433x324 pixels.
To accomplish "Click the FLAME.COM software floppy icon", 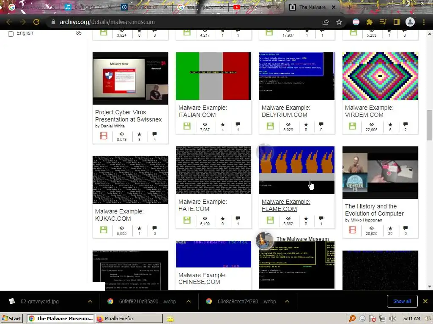I will [x=270, y=220].
